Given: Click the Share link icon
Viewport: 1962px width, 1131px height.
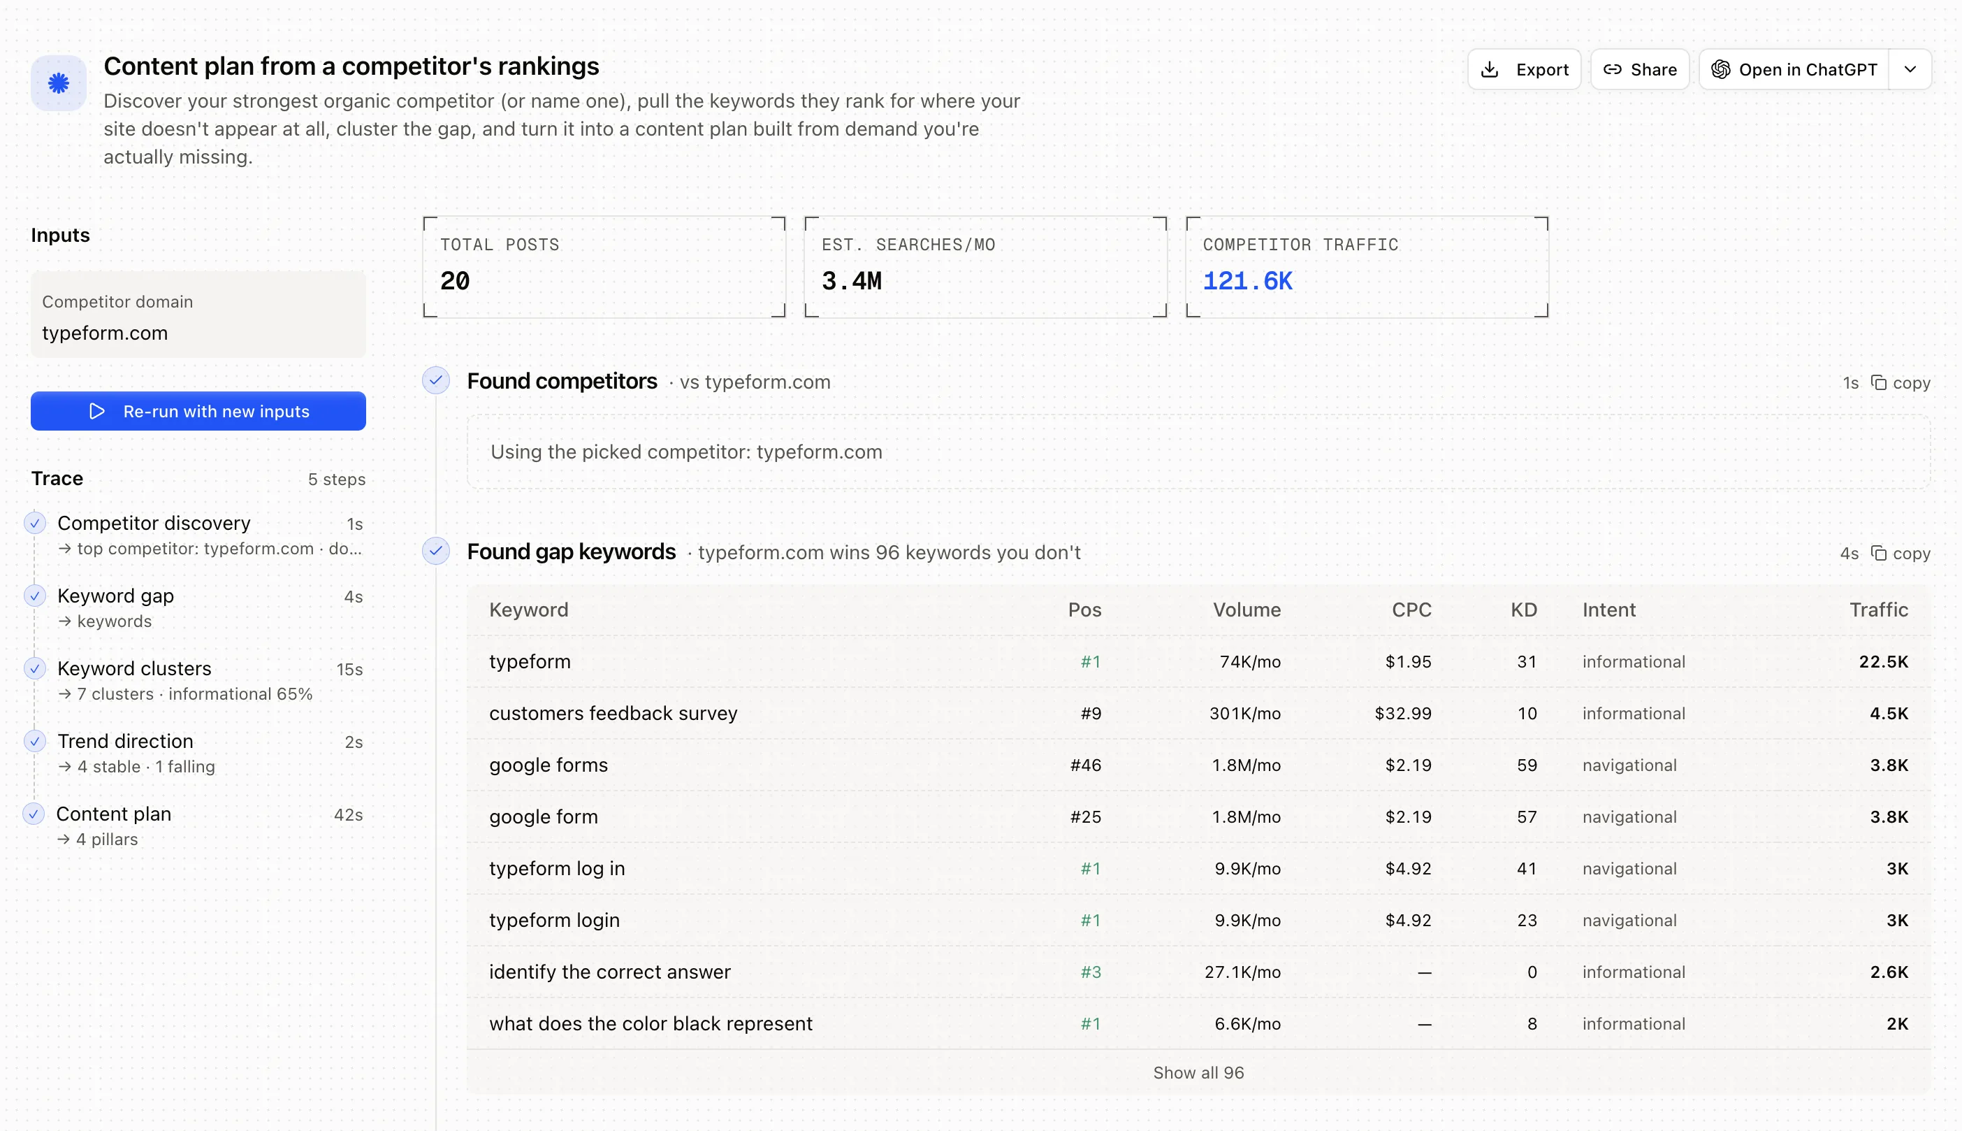Looking at the screenshot, I should (x=1612, y=70).
